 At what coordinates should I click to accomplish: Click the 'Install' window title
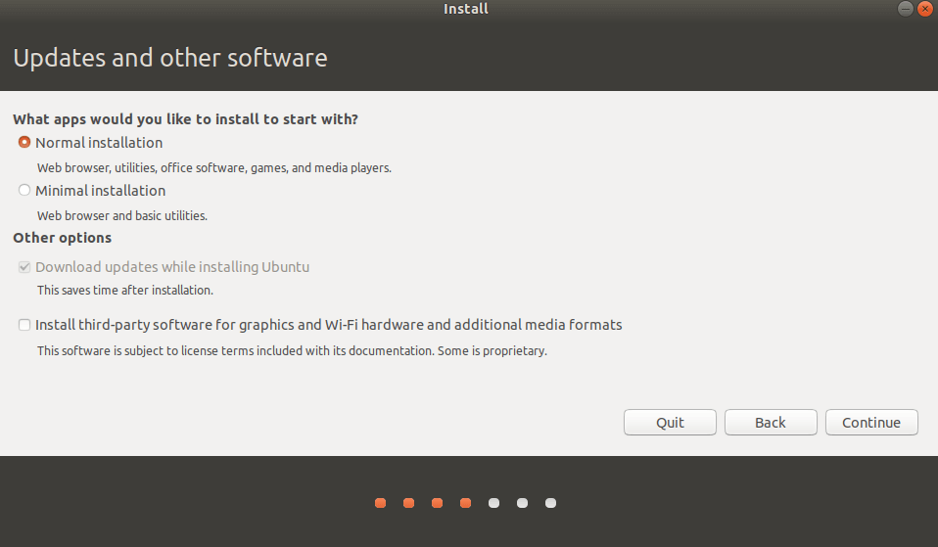tap(466, 9)
